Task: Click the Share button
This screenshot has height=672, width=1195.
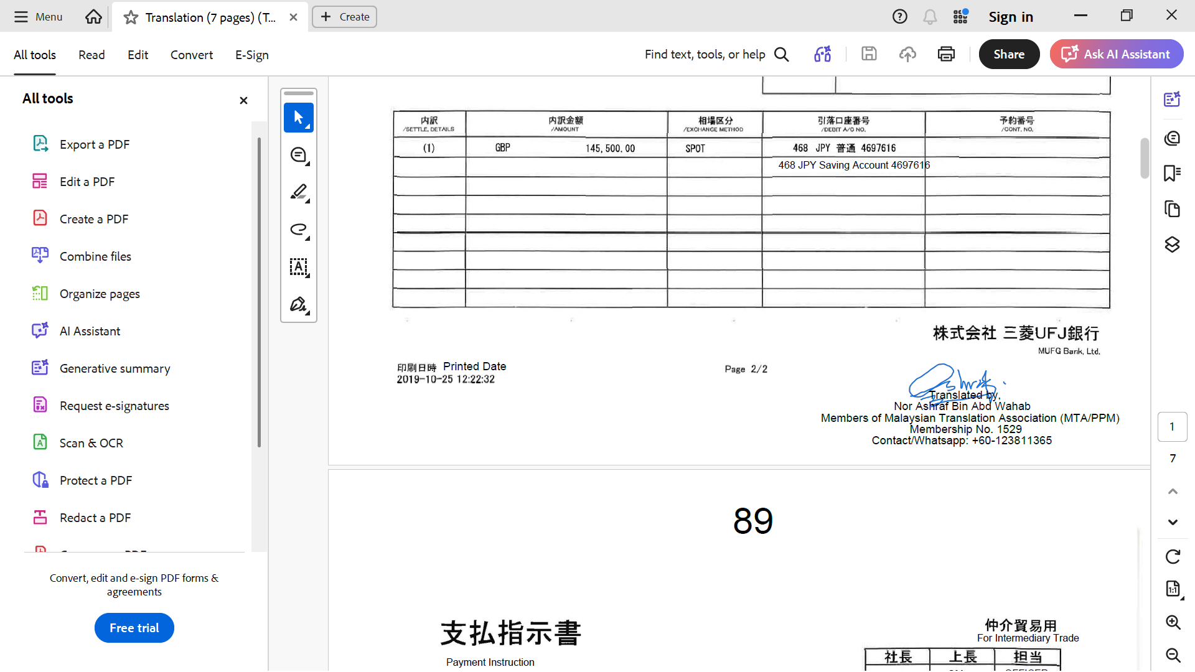Action: (x=1009, y=54)
